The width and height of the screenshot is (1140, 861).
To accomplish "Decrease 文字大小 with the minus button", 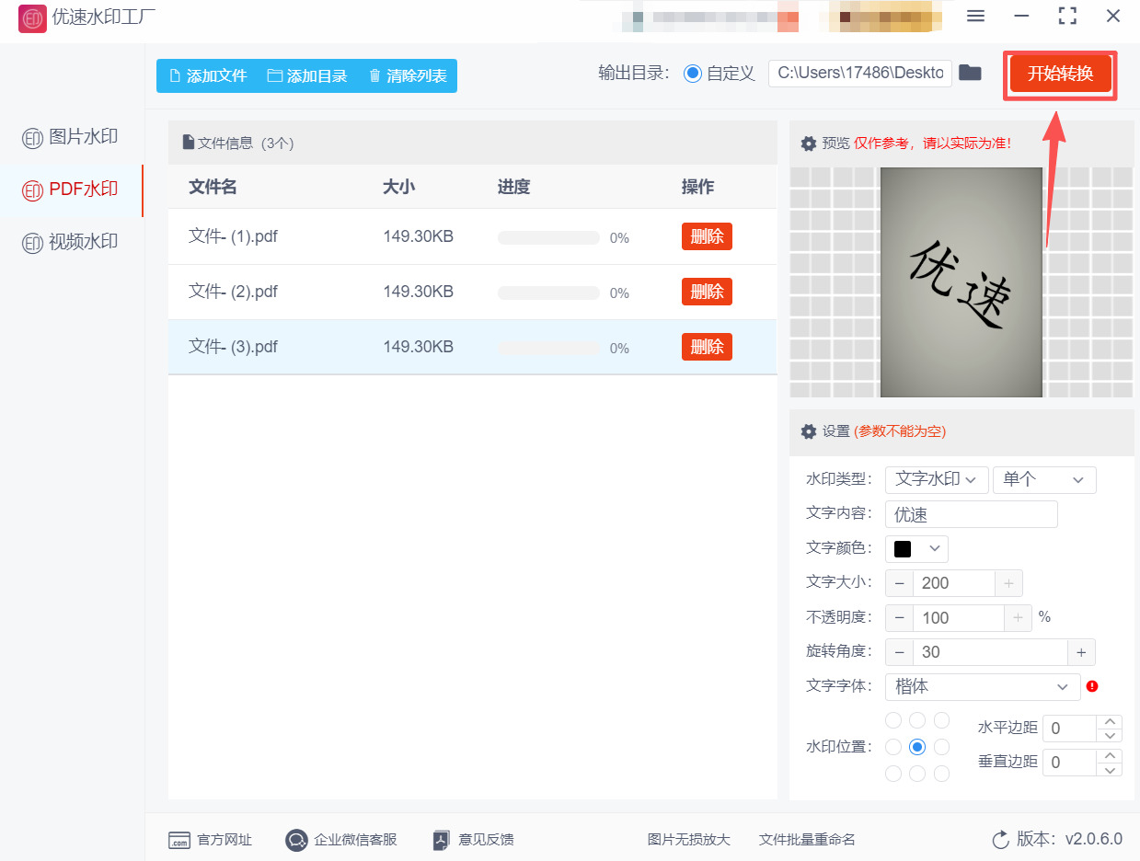I will tap(899, 583).
